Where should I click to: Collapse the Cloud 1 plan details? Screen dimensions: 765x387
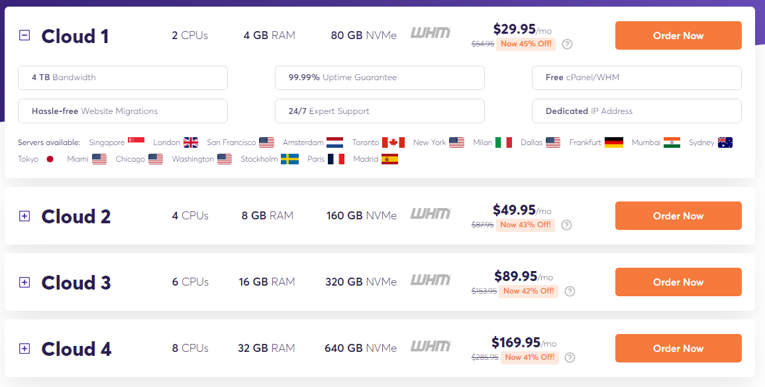click(x=25, y=36)
